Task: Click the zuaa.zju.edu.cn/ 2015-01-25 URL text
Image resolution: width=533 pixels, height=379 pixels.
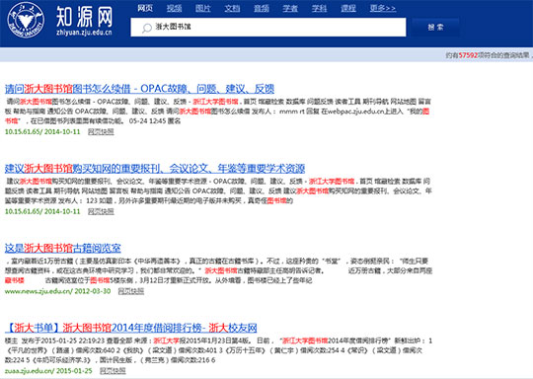Action: [48, 371]
